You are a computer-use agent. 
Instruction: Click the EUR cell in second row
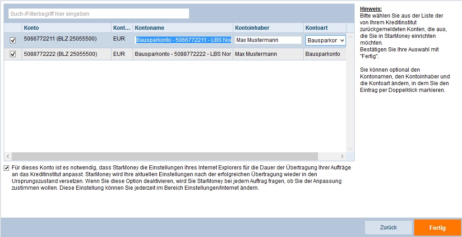coord(122,54)
